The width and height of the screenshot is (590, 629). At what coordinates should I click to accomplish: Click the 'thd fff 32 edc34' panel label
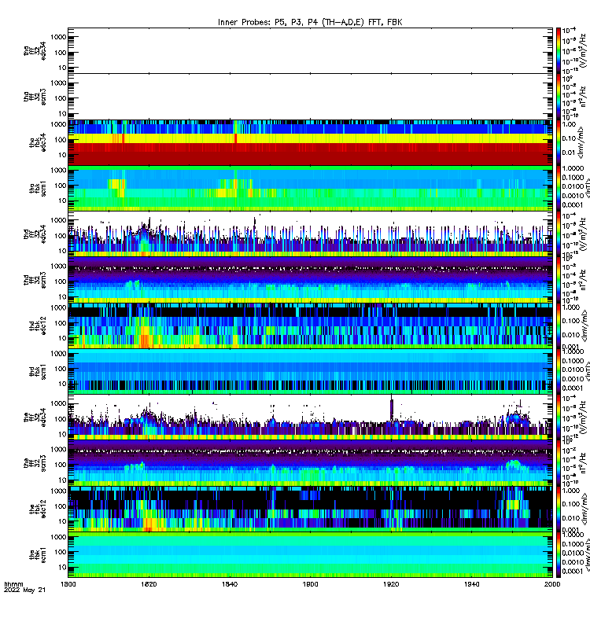[x=35, y=234]
